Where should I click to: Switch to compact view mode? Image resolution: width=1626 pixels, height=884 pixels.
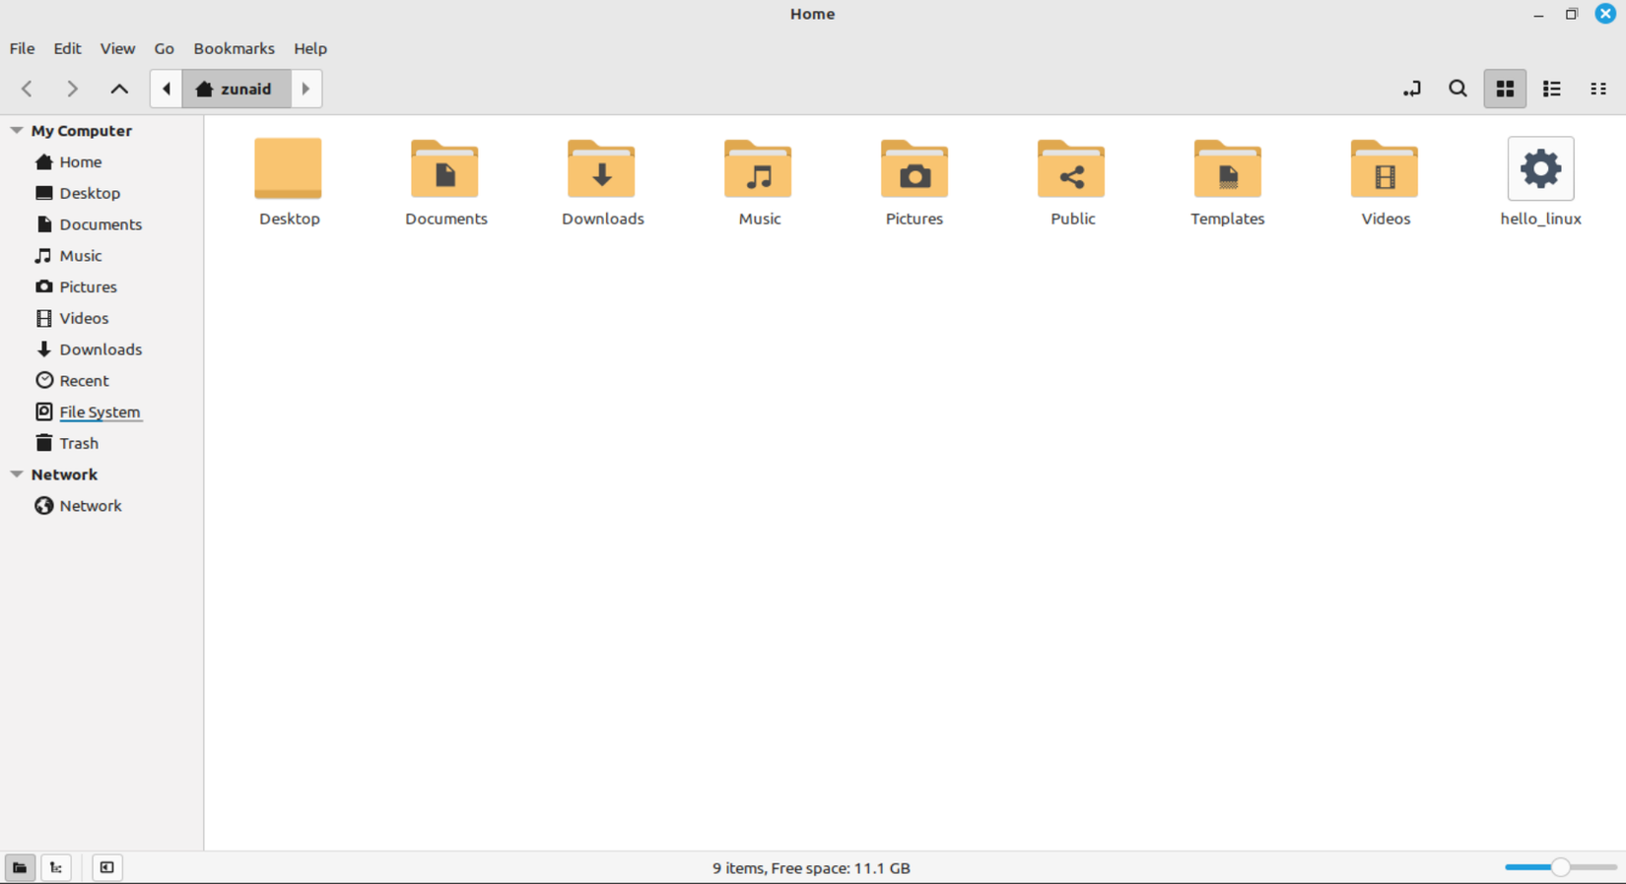pyautogui.click(x=1597, y=89)
